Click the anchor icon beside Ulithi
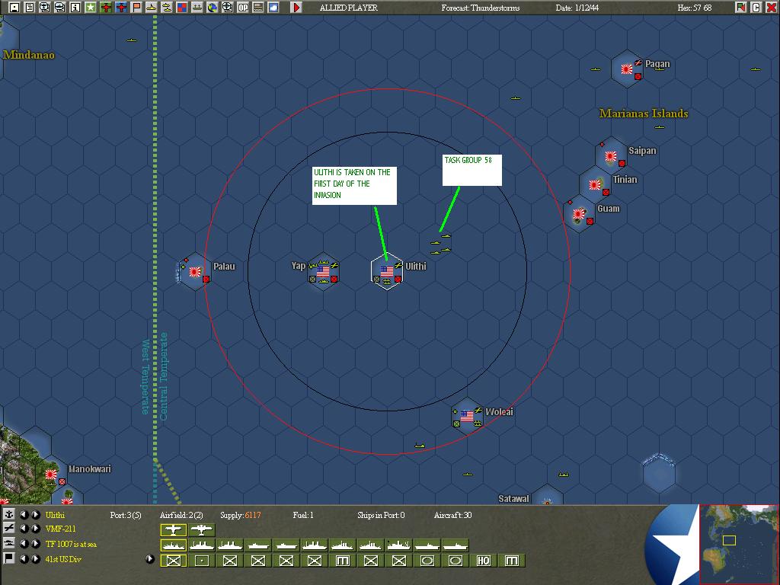 point(8,514)
